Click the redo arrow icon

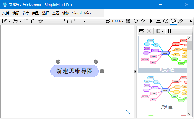click(x=73, y=21)
